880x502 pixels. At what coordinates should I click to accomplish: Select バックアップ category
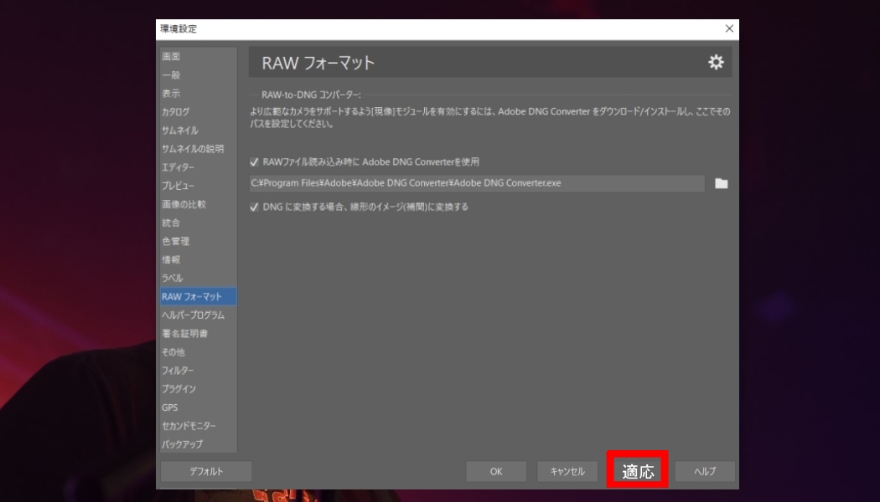[x=198, y=444]
